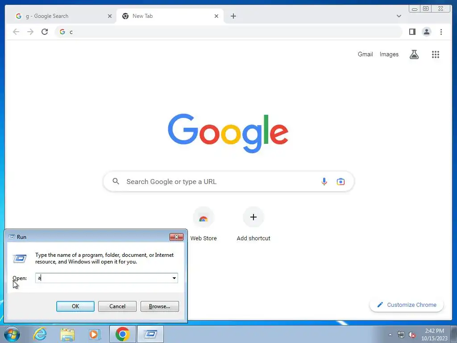Click the search magnifier in Google box

click(116, 181)
